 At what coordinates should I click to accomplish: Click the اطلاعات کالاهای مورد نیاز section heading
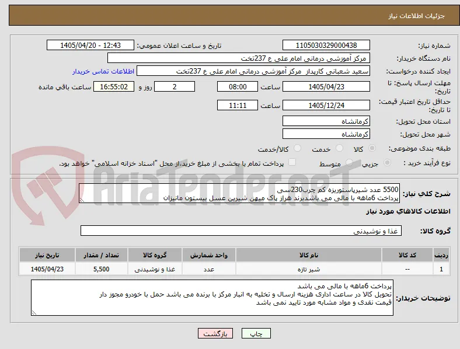click(408, 211)
